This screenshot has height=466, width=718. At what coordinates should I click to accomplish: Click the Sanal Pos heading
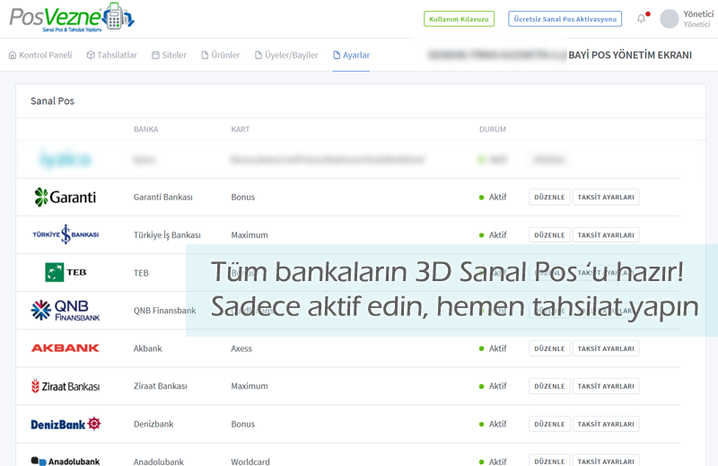[x=52, y=101]
